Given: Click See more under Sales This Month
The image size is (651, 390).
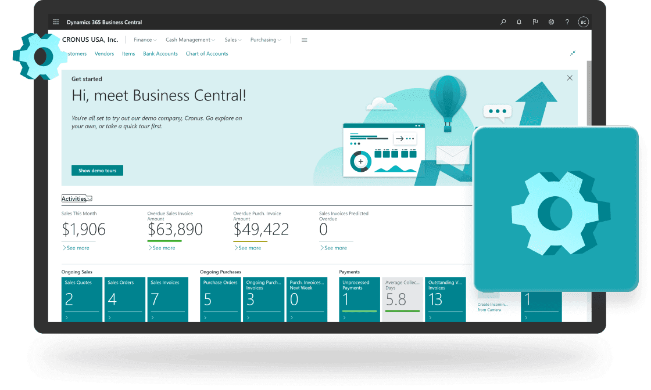Looking at the screenshot, I should point(76,248).
